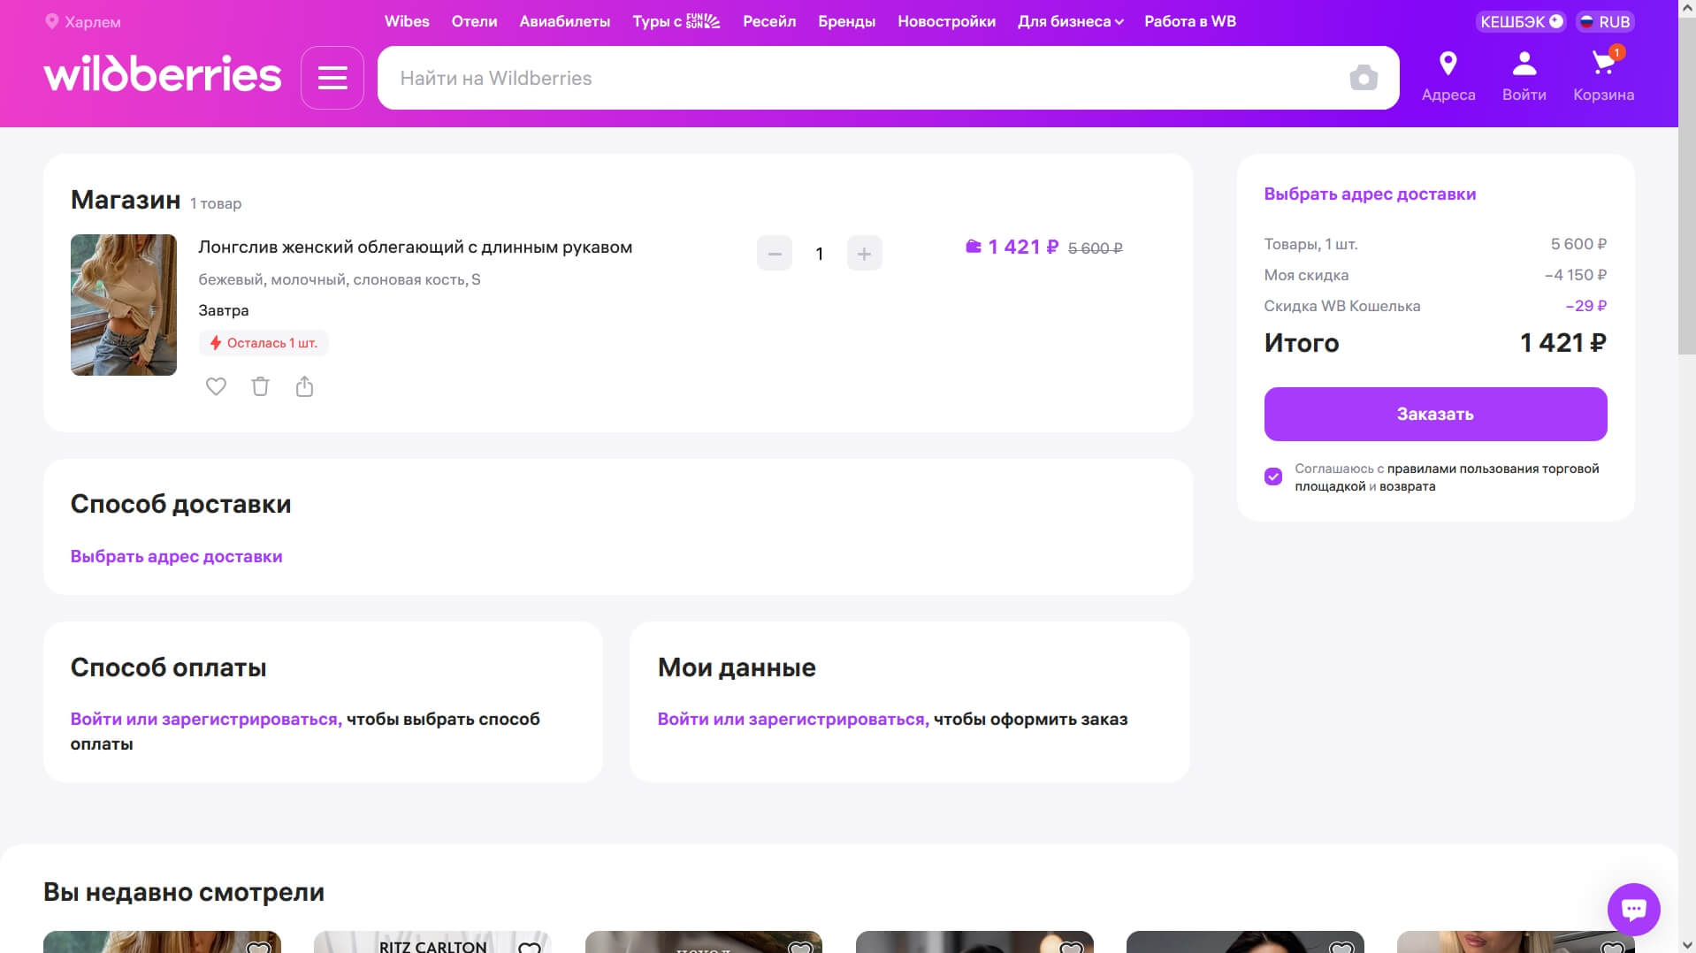Decrease item quantity with minus button
Viewport: 1696px width, 953px height.
click(x=774, y=254)
